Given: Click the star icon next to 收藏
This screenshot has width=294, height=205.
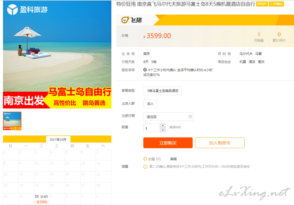Looking at the screenshot, I should click(x=145, y=159).
